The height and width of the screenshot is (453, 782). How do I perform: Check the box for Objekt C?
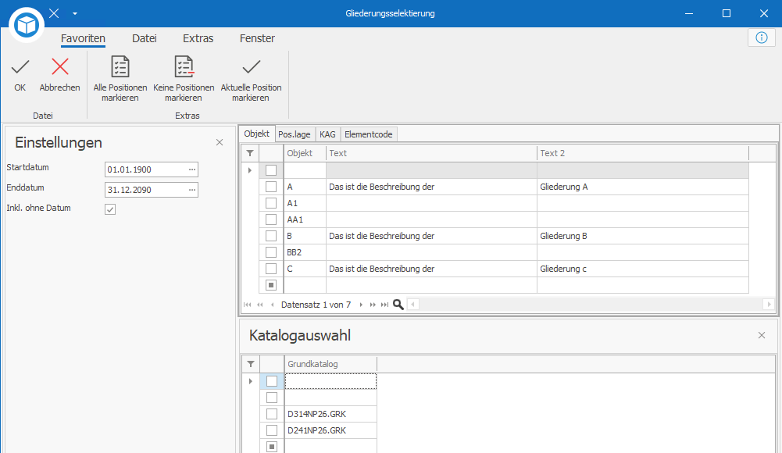coord(271,269)
